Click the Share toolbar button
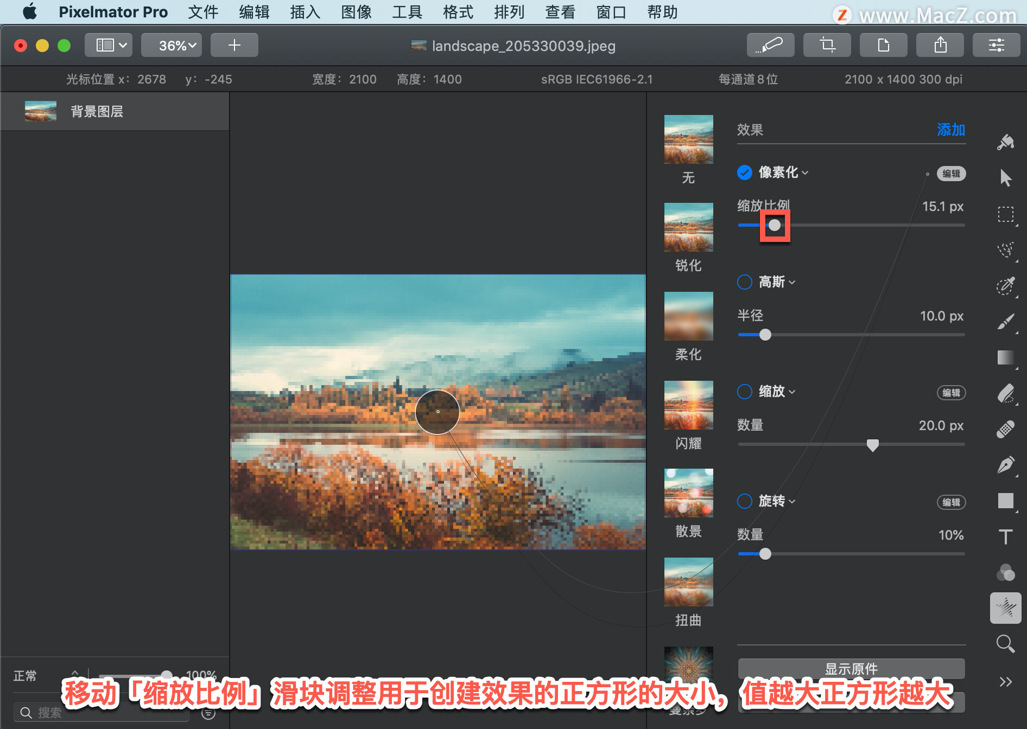 [940, 45]
